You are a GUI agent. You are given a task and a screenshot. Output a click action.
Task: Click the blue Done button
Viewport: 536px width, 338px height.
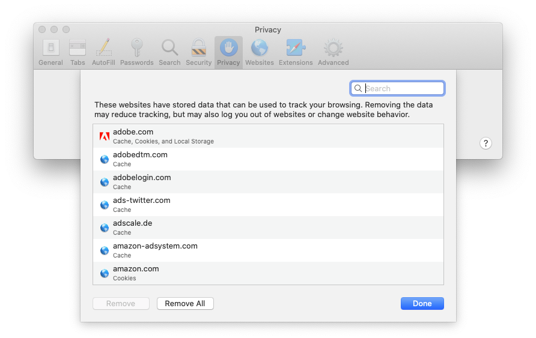point(422,304)
